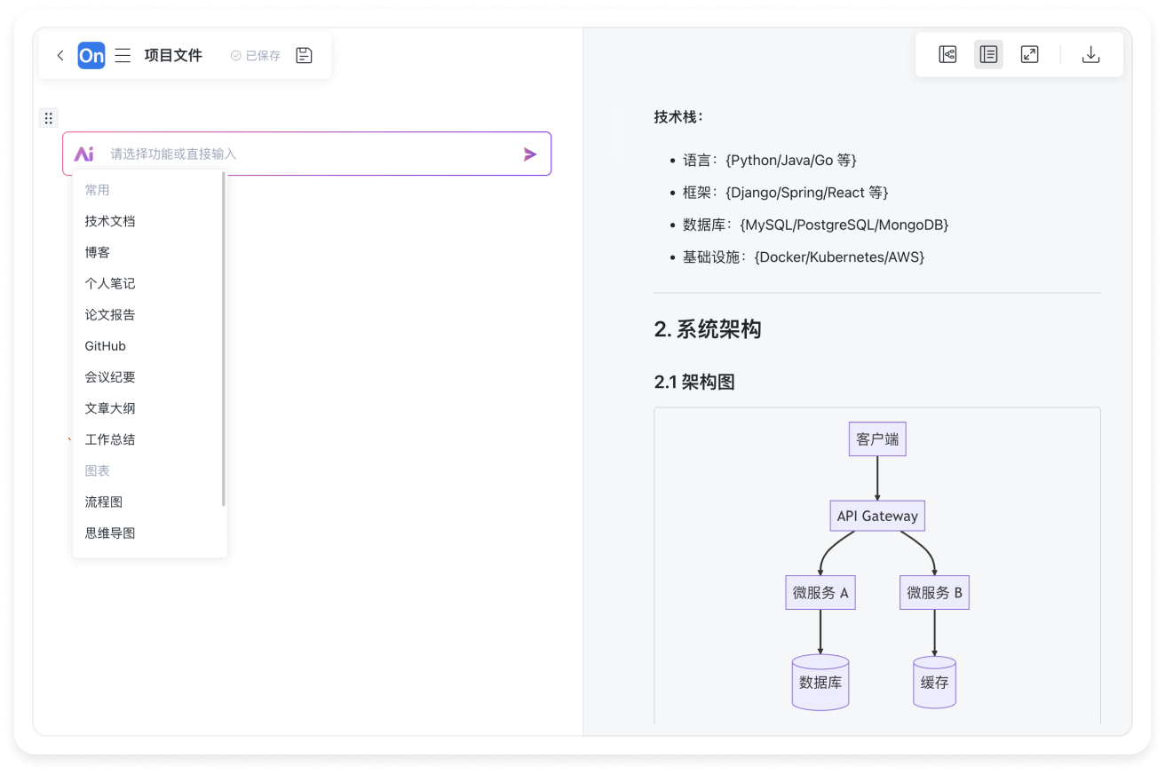The width and height of the screenshot is (1165, 774).
Task: Select the 技术文档 option
Action: [109, 220]
